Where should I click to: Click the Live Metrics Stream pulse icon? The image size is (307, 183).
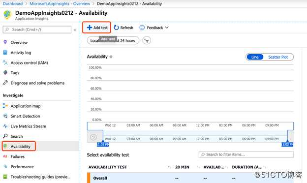pos(5,126)
